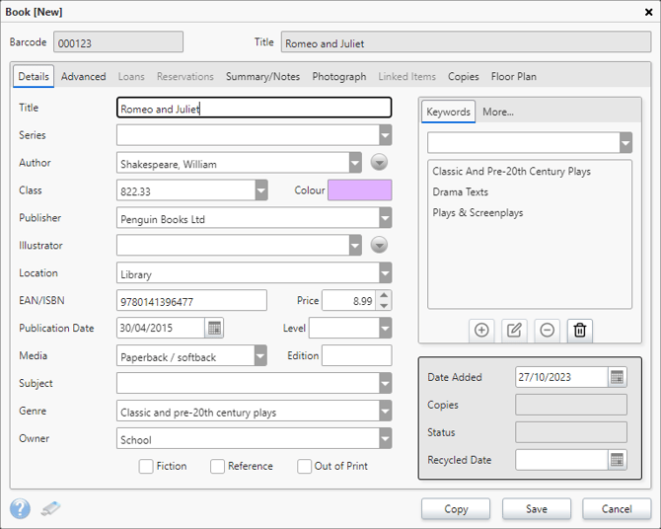Viewport: 661px width, 529px height.
Task: Select keyword Classic And Pre-20th Century Plays
Action: [x=511, y=172]
